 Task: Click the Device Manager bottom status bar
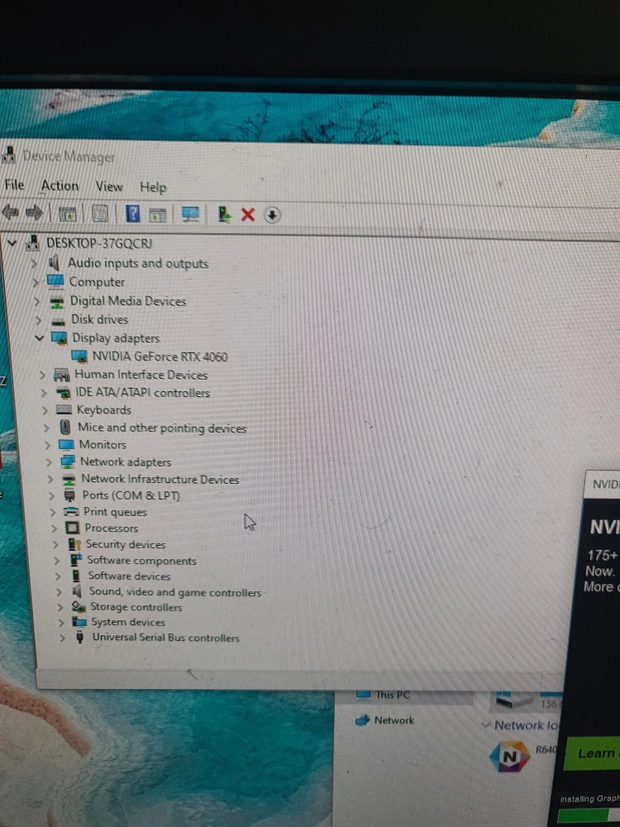click(301, 679)
